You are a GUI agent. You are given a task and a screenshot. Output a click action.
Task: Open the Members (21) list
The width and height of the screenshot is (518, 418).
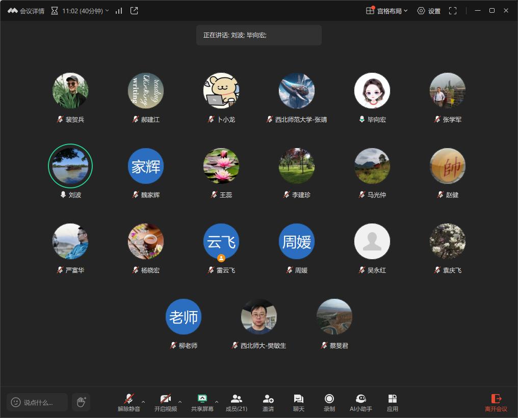[237, 402]
